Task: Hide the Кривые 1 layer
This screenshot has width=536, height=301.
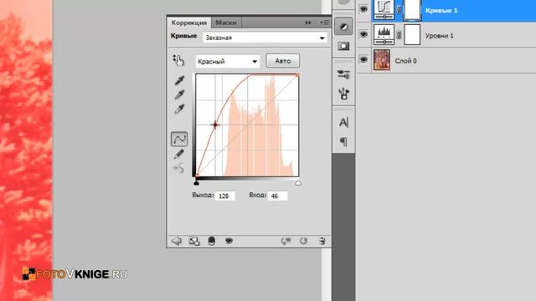Action: click(363, 9)
